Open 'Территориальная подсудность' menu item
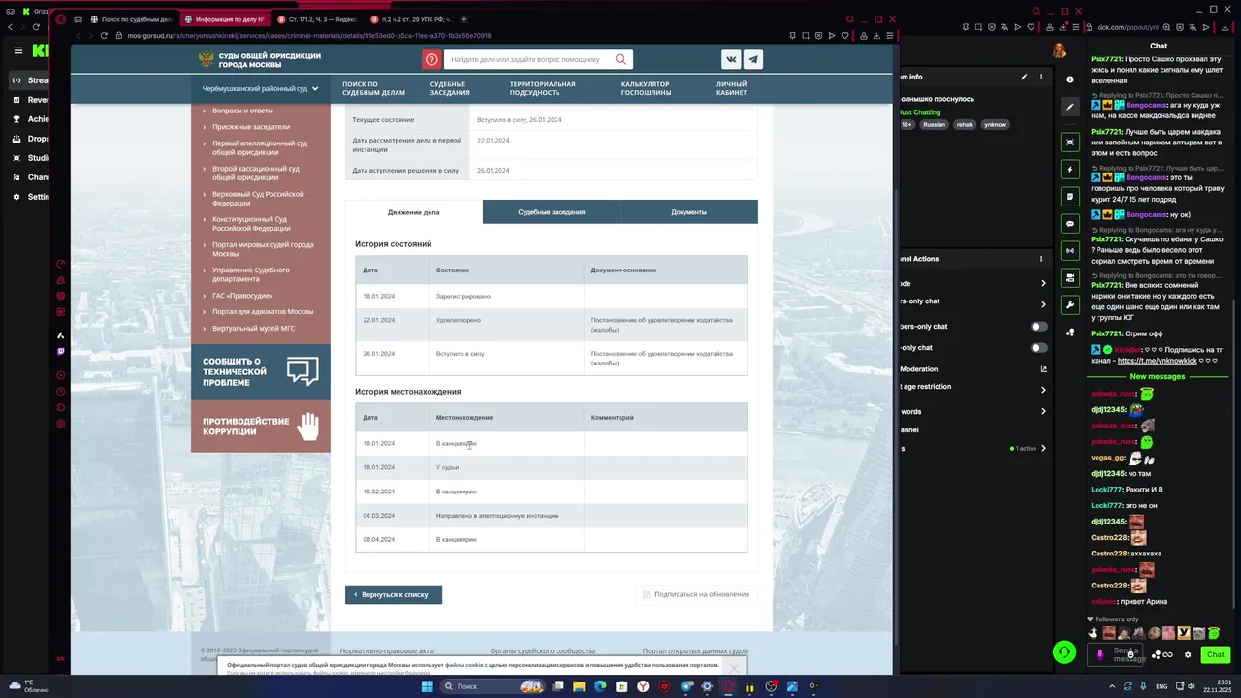The image size is (1241, 698). click(x=542, y=88)
